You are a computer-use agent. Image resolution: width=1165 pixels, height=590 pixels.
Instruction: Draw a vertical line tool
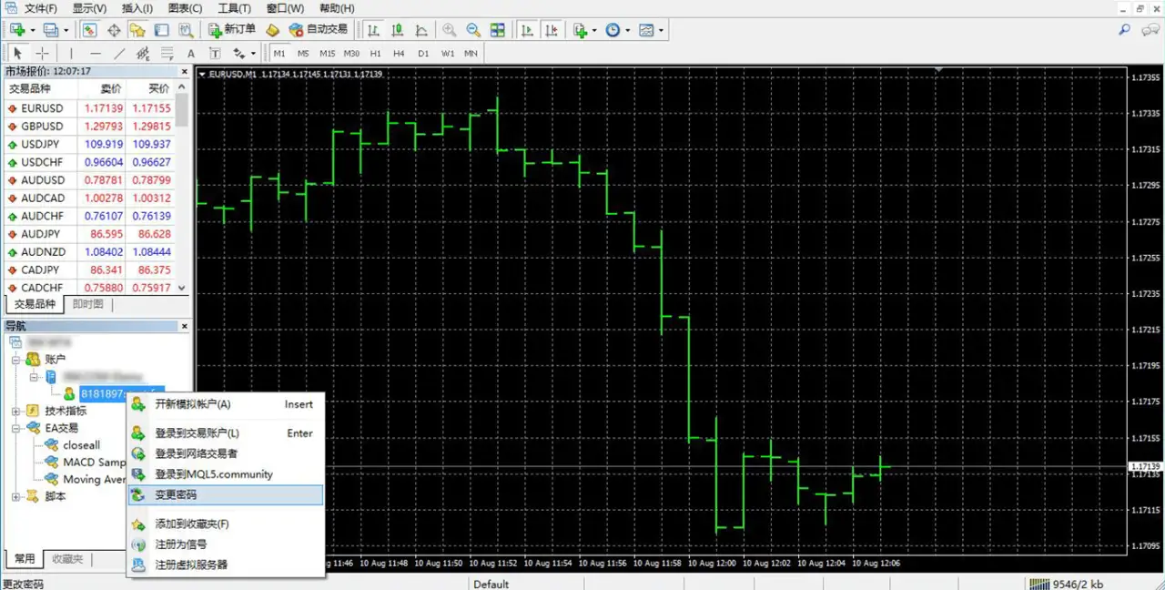[x=71, y=54]
